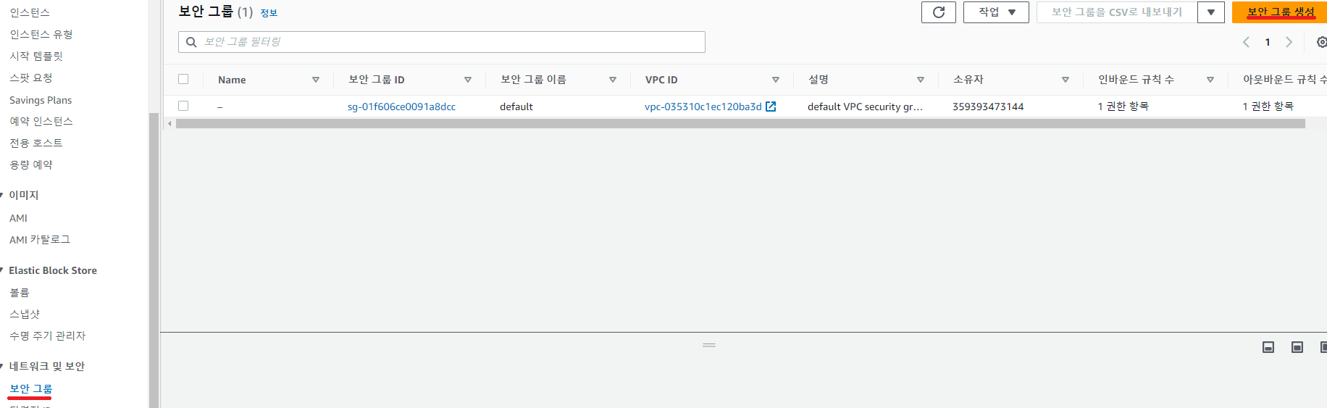Open 인스턴스 유형 in the sidebar
This screenshot has width=1327, height=408.
pos(41,34)
